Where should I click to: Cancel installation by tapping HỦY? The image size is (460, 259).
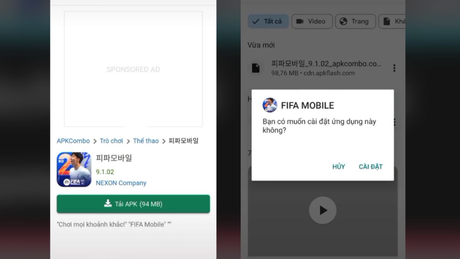(338, 167)
